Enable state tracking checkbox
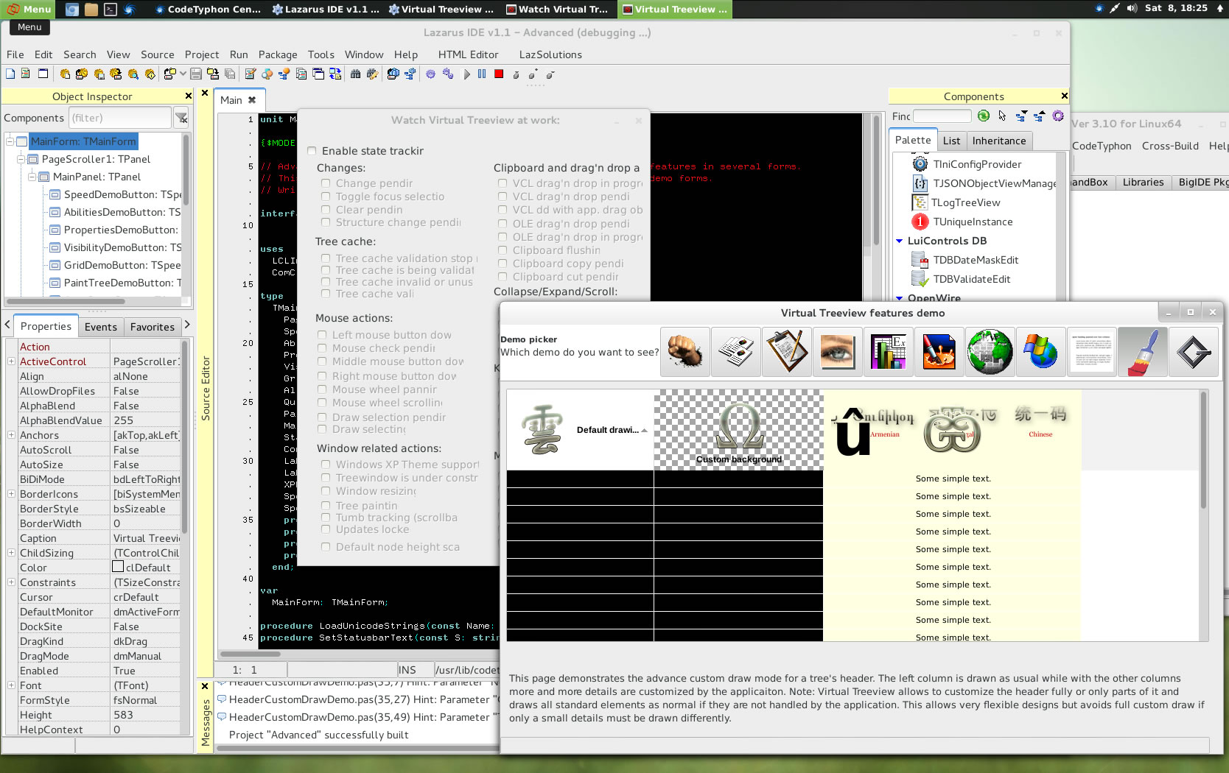1229x773 pixels. (x=312, y=151)
